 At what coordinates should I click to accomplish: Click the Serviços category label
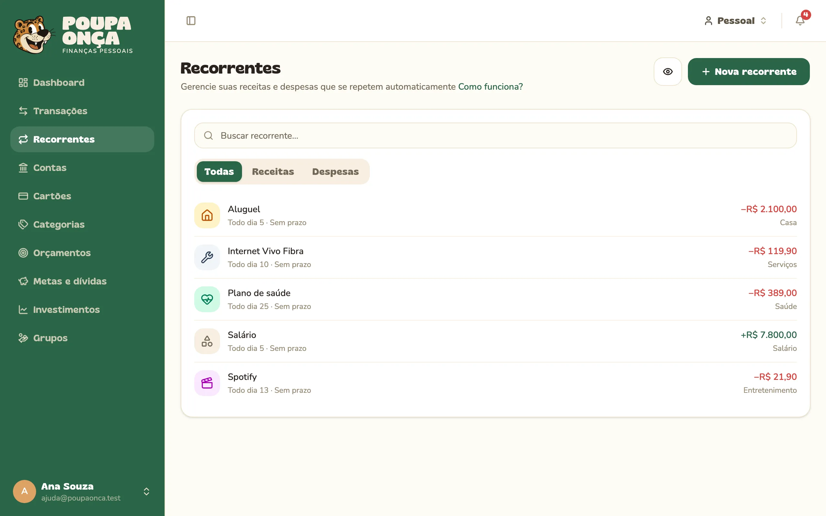782,264
